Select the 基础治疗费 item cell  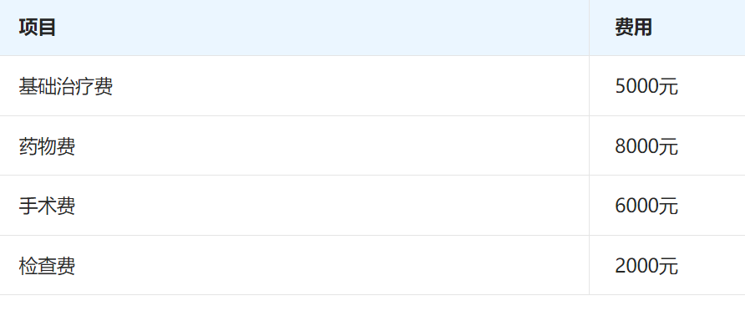coord(294,86)
